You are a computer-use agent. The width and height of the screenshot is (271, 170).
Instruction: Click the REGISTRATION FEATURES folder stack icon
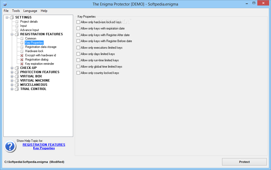[17, 34]
